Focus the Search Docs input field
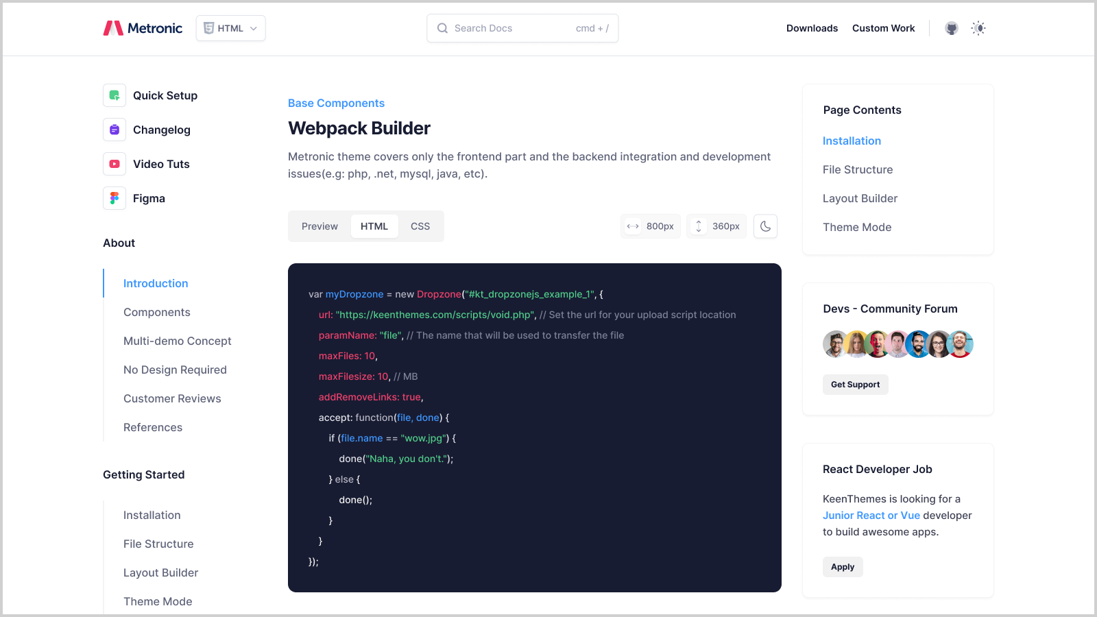Screen dimensions: 1097x617 514,28
